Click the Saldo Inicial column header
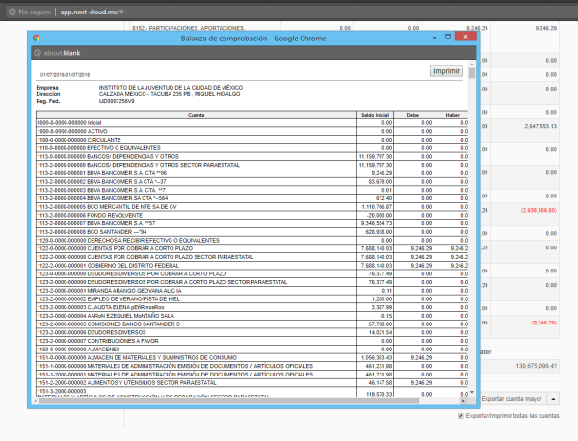The height and width of the screenshot is (441, 578). point(371,114)
